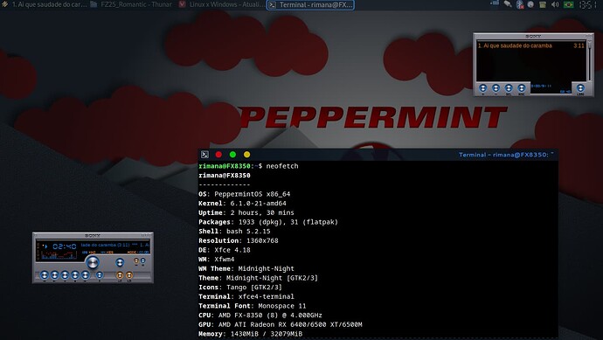This screenshot has width=603, height=340.
Task: Click the Play button in the Sony player
Action: click(54, 275)
